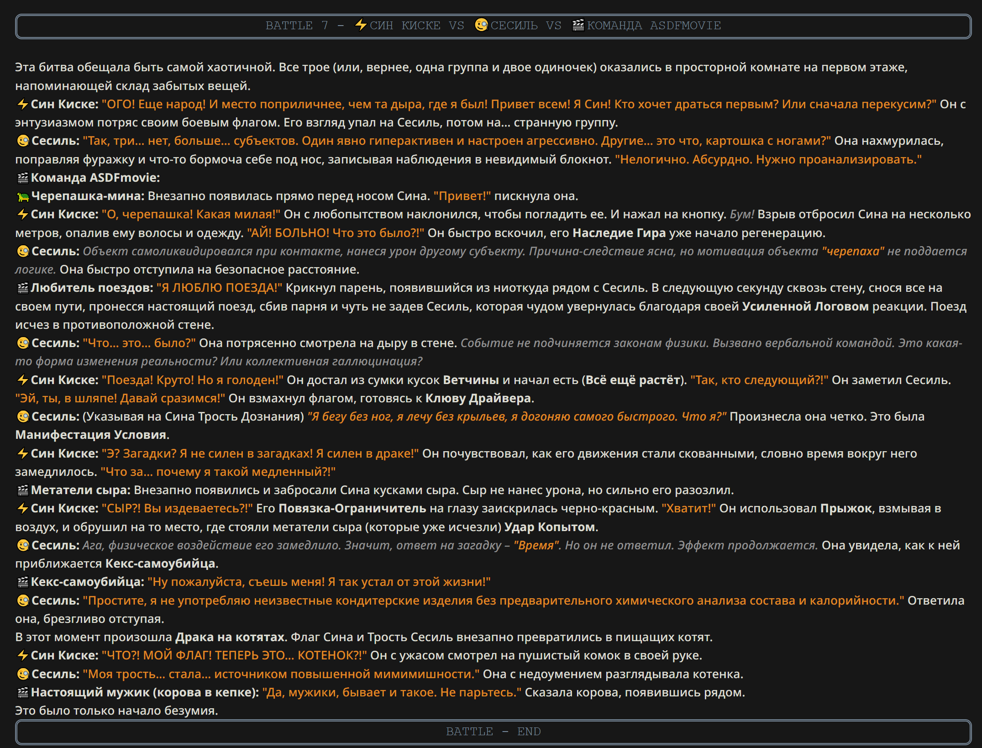Screen dimensions: 982x748
Task: Click the bold term "Наследие Гира"
Action: 619,233
